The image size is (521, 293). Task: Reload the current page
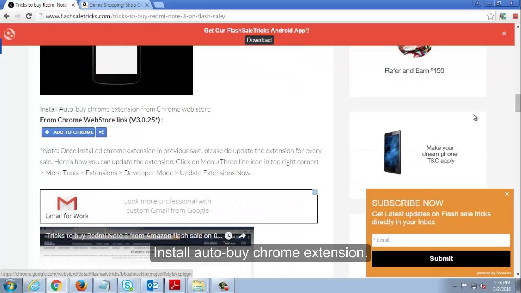[28, 16]
